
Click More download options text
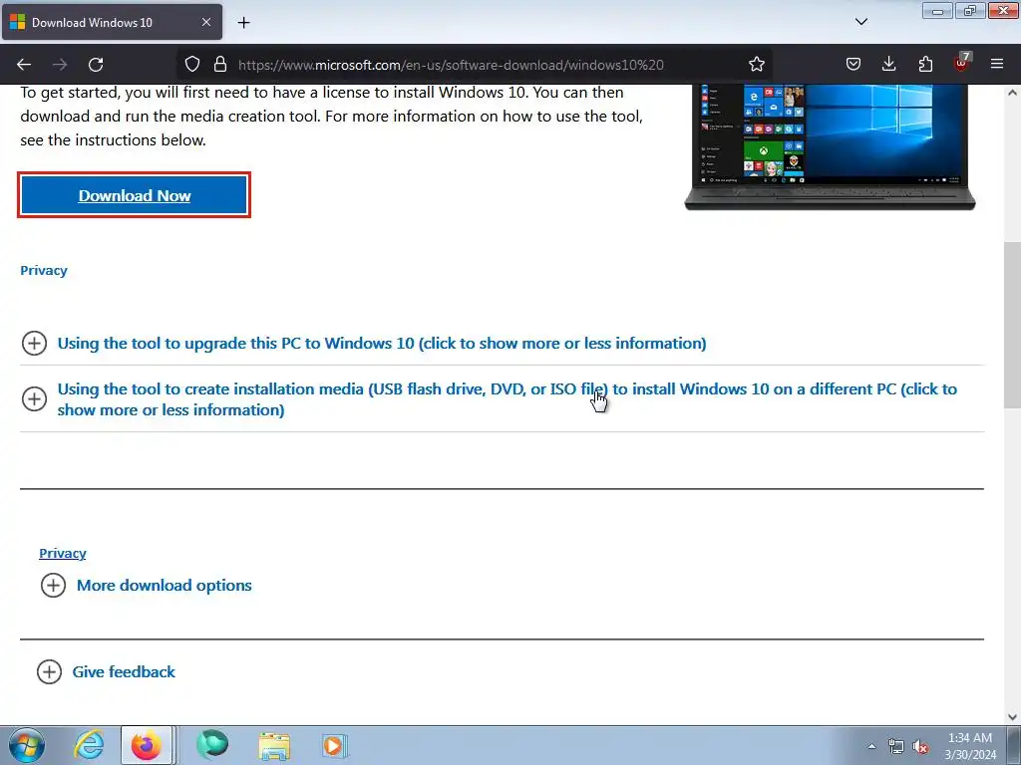click(x=165, y=586)
